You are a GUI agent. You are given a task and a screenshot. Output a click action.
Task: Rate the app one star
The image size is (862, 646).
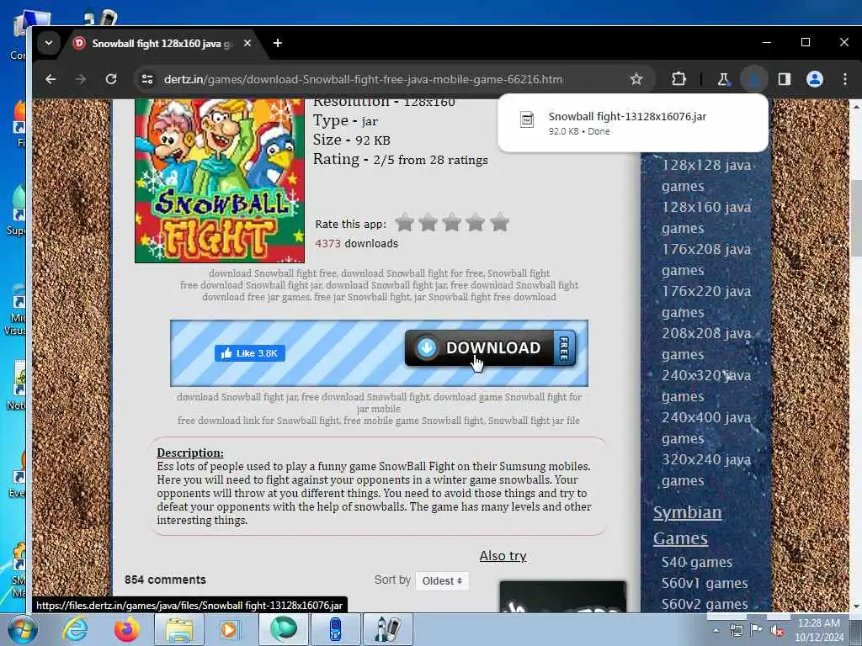(405, 222)
